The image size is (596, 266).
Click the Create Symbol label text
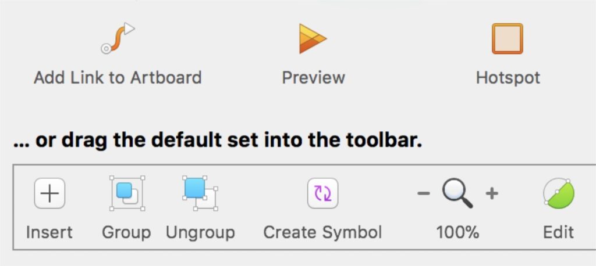tap(322, 233)
